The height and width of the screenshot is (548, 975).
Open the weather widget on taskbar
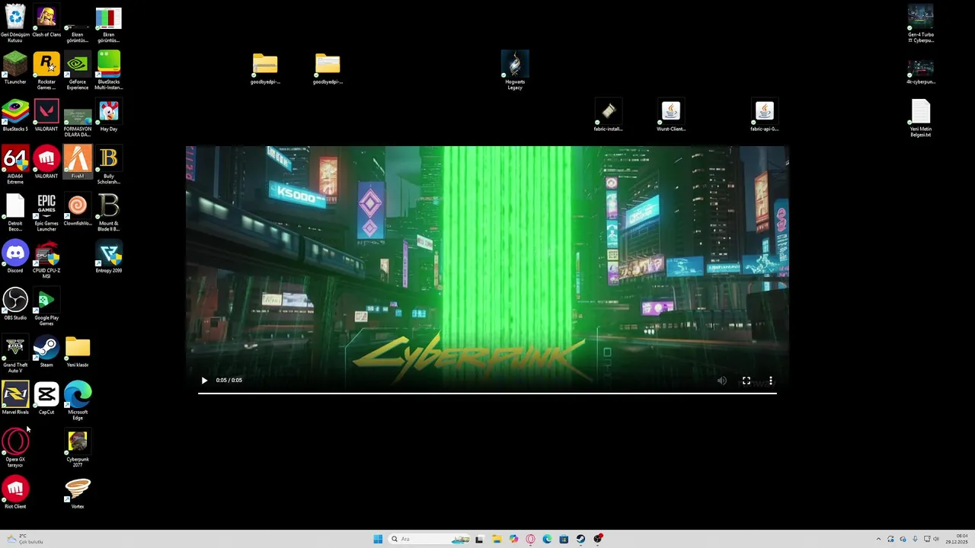tap(25, 539)
